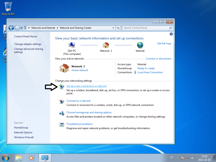Open Set up a new connection or network
216x162 pixels.
click(x=86, y=86)
